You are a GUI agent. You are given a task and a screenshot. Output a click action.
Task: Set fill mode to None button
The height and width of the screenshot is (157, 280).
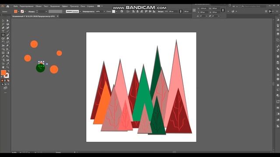[8, 81]
